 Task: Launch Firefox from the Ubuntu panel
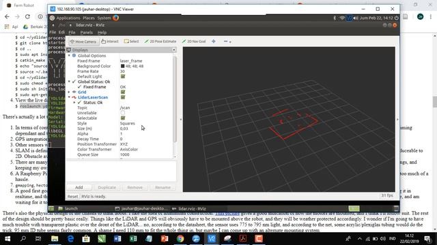coord(115,18)
